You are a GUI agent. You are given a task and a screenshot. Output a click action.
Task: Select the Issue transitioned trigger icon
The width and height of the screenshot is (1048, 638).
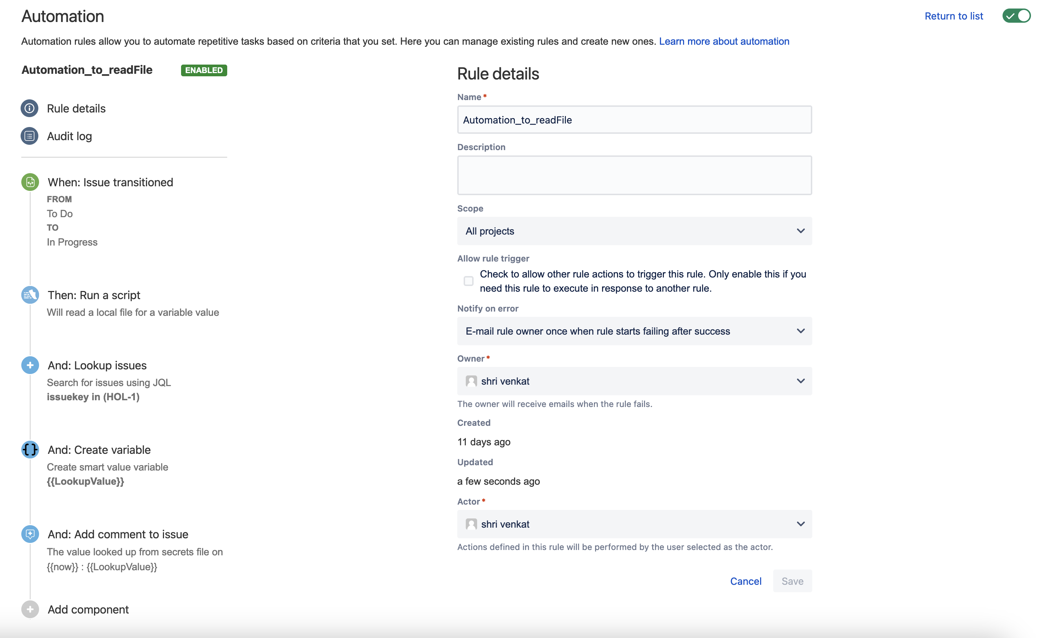click(x=30, y=182)
